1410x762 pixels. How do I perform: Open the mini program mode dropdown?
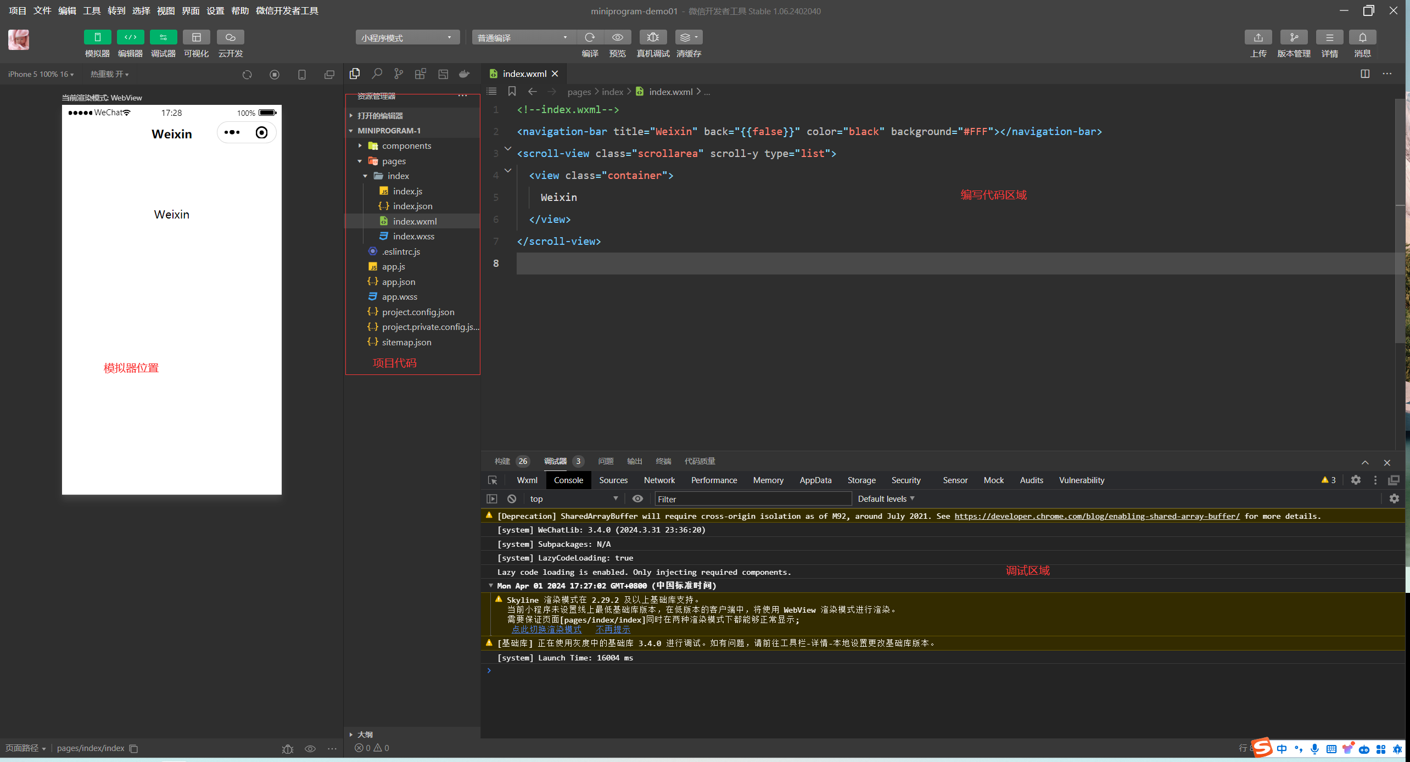point(407,37)
